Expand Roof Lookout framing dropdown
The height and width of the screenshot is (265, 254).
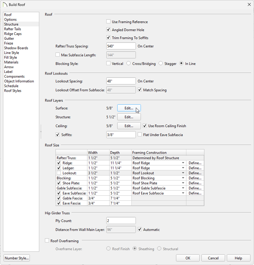pos(183,173)
